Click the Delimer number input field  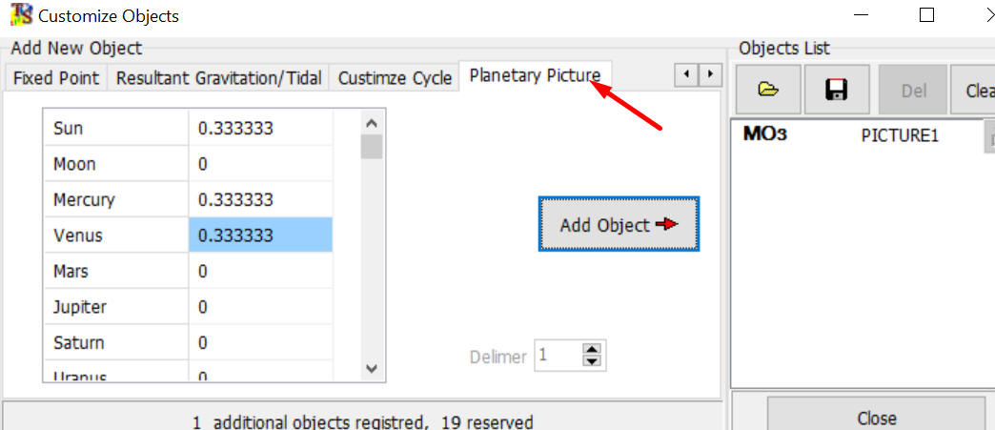click(x=557, y=357)
